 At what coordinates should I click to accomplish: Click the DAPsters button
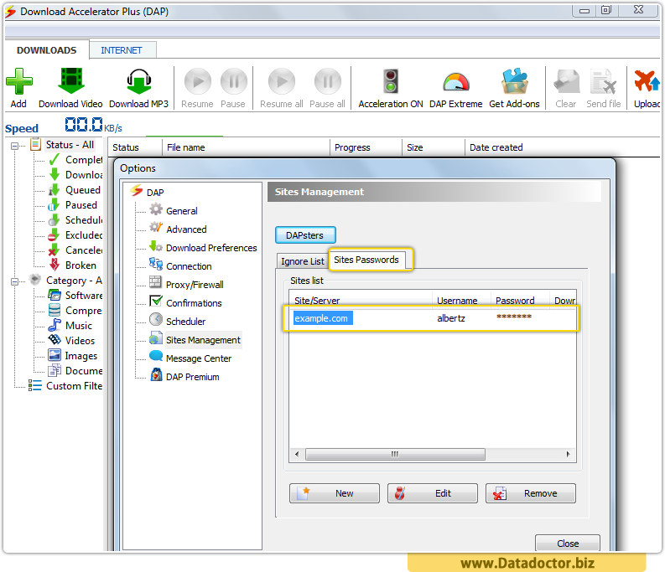[305, 235]
